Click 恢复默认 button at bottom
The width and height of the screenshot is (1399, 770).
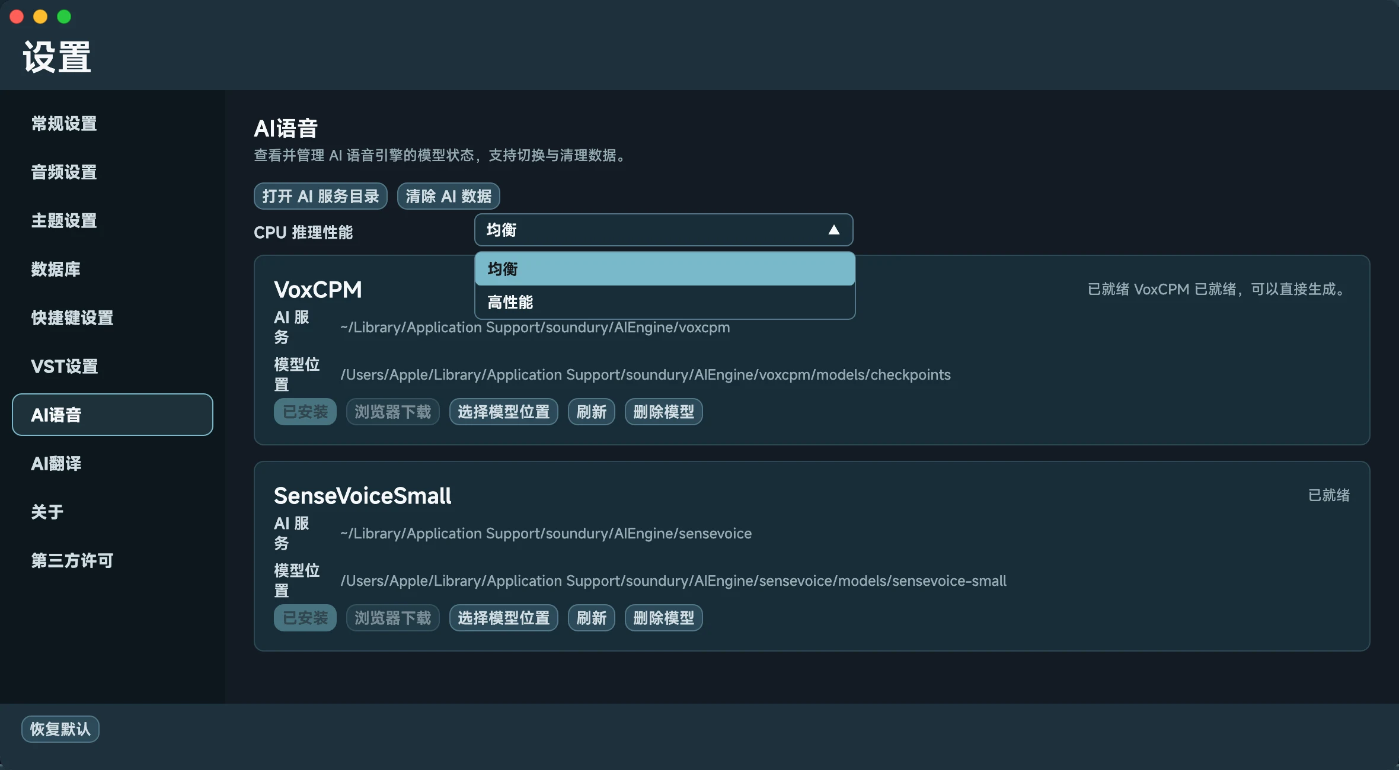60,729
